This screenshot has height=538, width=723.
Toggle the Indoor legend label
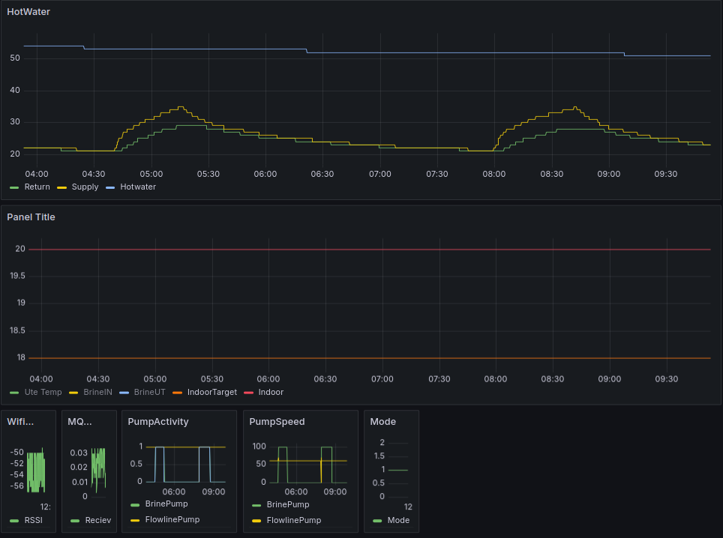[271, 392]
